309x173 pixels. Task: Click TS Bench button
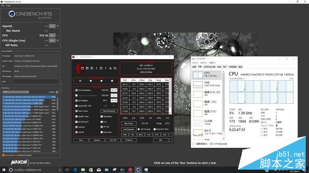(129, 140)
